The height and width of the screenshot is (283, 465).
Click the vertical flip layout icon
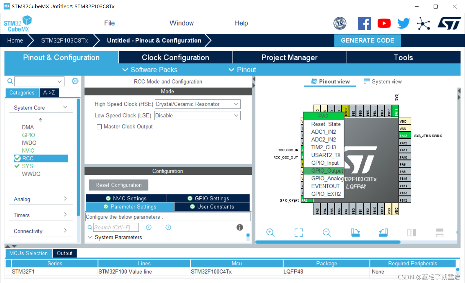pyautogui.click(x=412, y=232)
